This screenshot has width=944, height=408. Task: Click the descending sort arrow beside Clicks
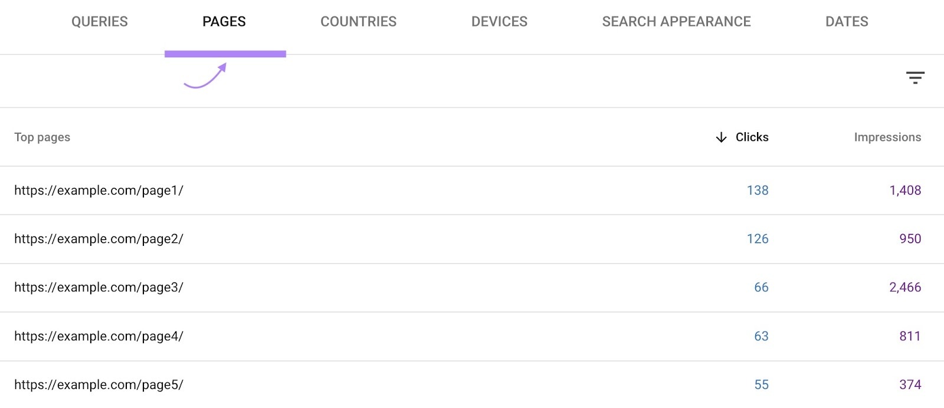pos(721,137)
